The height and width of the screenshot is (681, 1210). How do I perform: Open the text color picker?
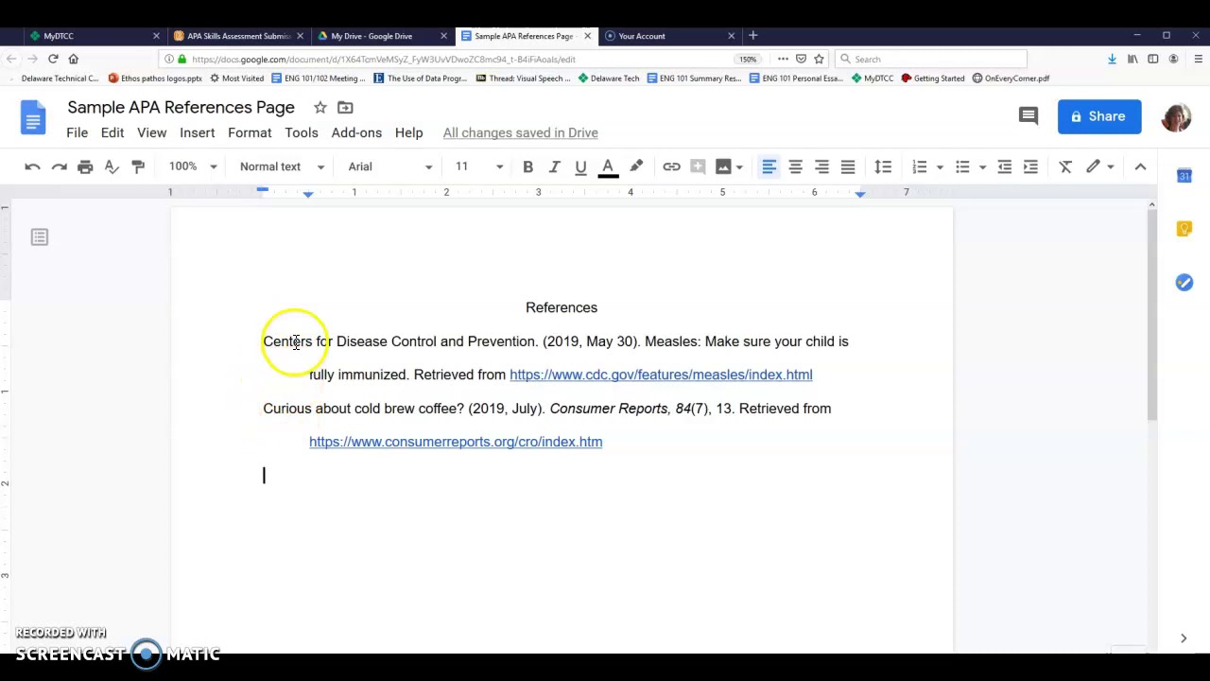608,166
